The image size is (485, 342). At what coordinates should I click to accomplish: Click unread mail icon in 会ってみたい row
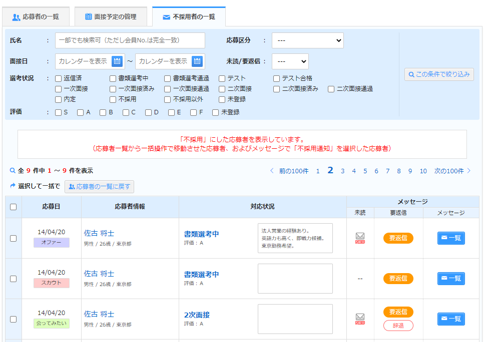tap(360, 319)
